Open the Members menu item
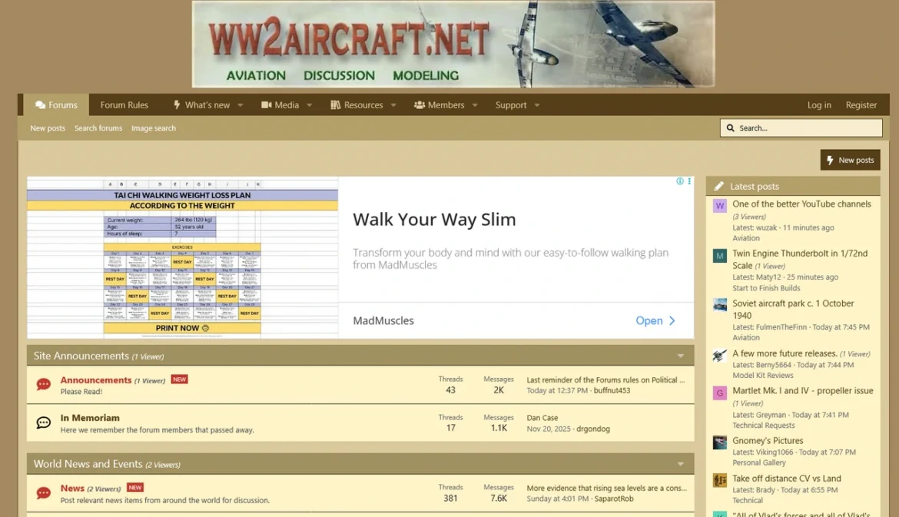Image resolution: width=899 pixels, height=517 pixels. (x=440, y=105)
